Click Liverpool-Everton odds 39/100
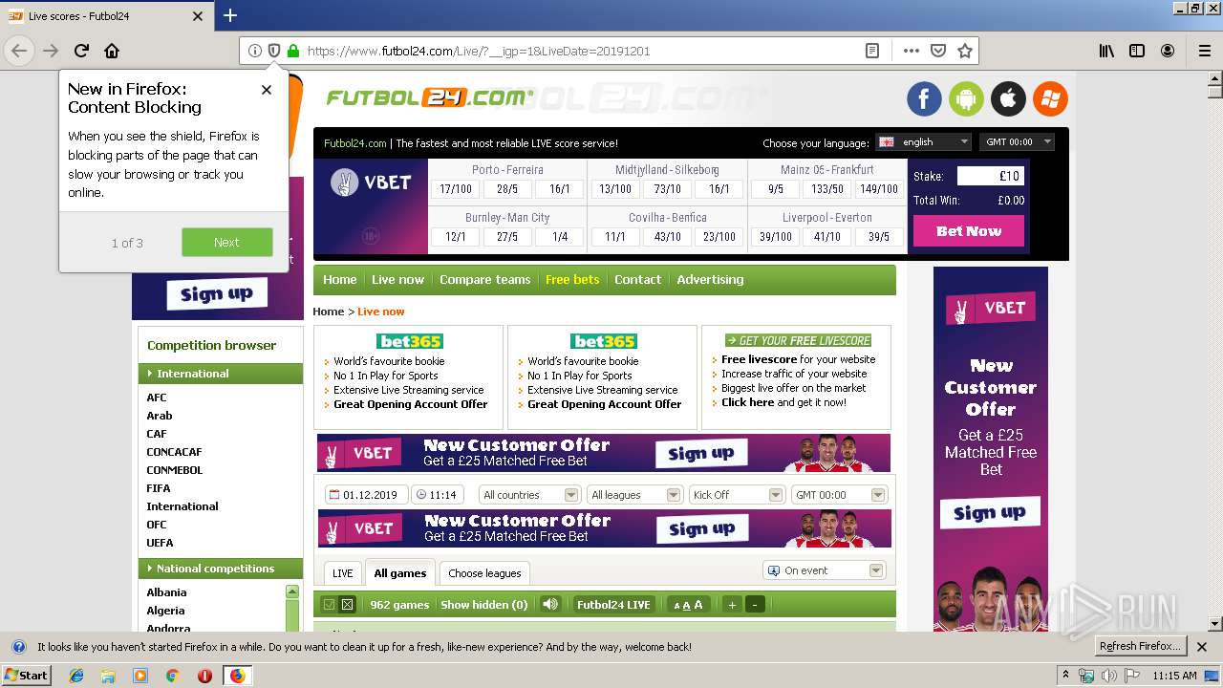Viewport: 1223px width, 688px height. tap(774, 237)
